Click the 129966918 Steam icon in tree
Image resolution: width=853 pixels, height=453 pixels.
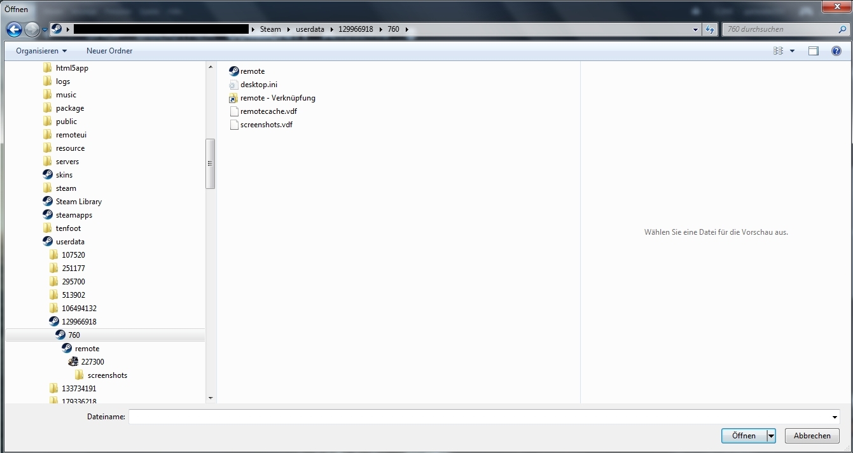(x=54, y=321)
